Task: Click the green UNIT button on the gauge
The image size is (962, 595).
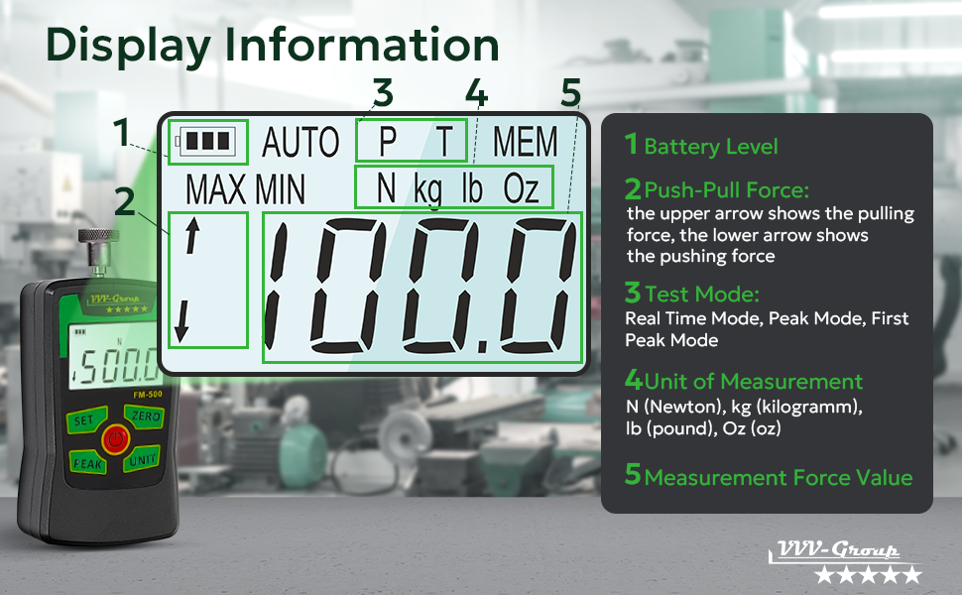Action: coord(143,458)
